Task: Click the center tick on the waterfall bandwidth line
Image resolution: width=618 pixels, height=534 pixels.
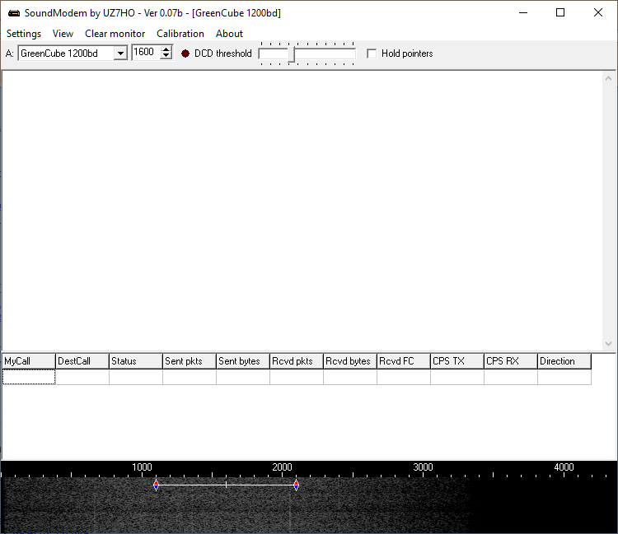Action: coord(226,485)
